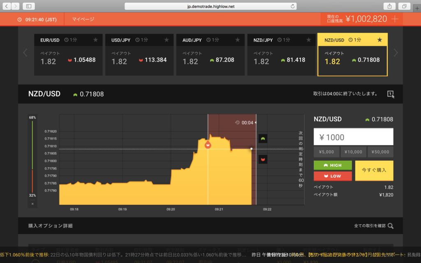
Task: Set amount to ¥50,000
Action: (x=380, y=152)
